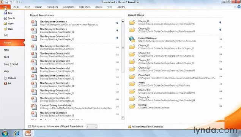
Task: Switch to the Home ribbon tab
Action: pyautogui.click(x=16, y=7)
